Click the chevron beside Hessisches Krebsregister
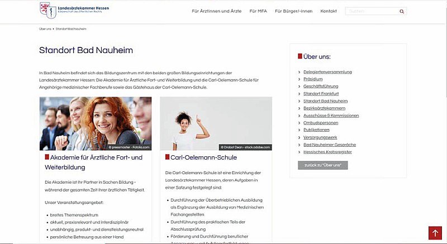447x244 pixels. [299, 152]
